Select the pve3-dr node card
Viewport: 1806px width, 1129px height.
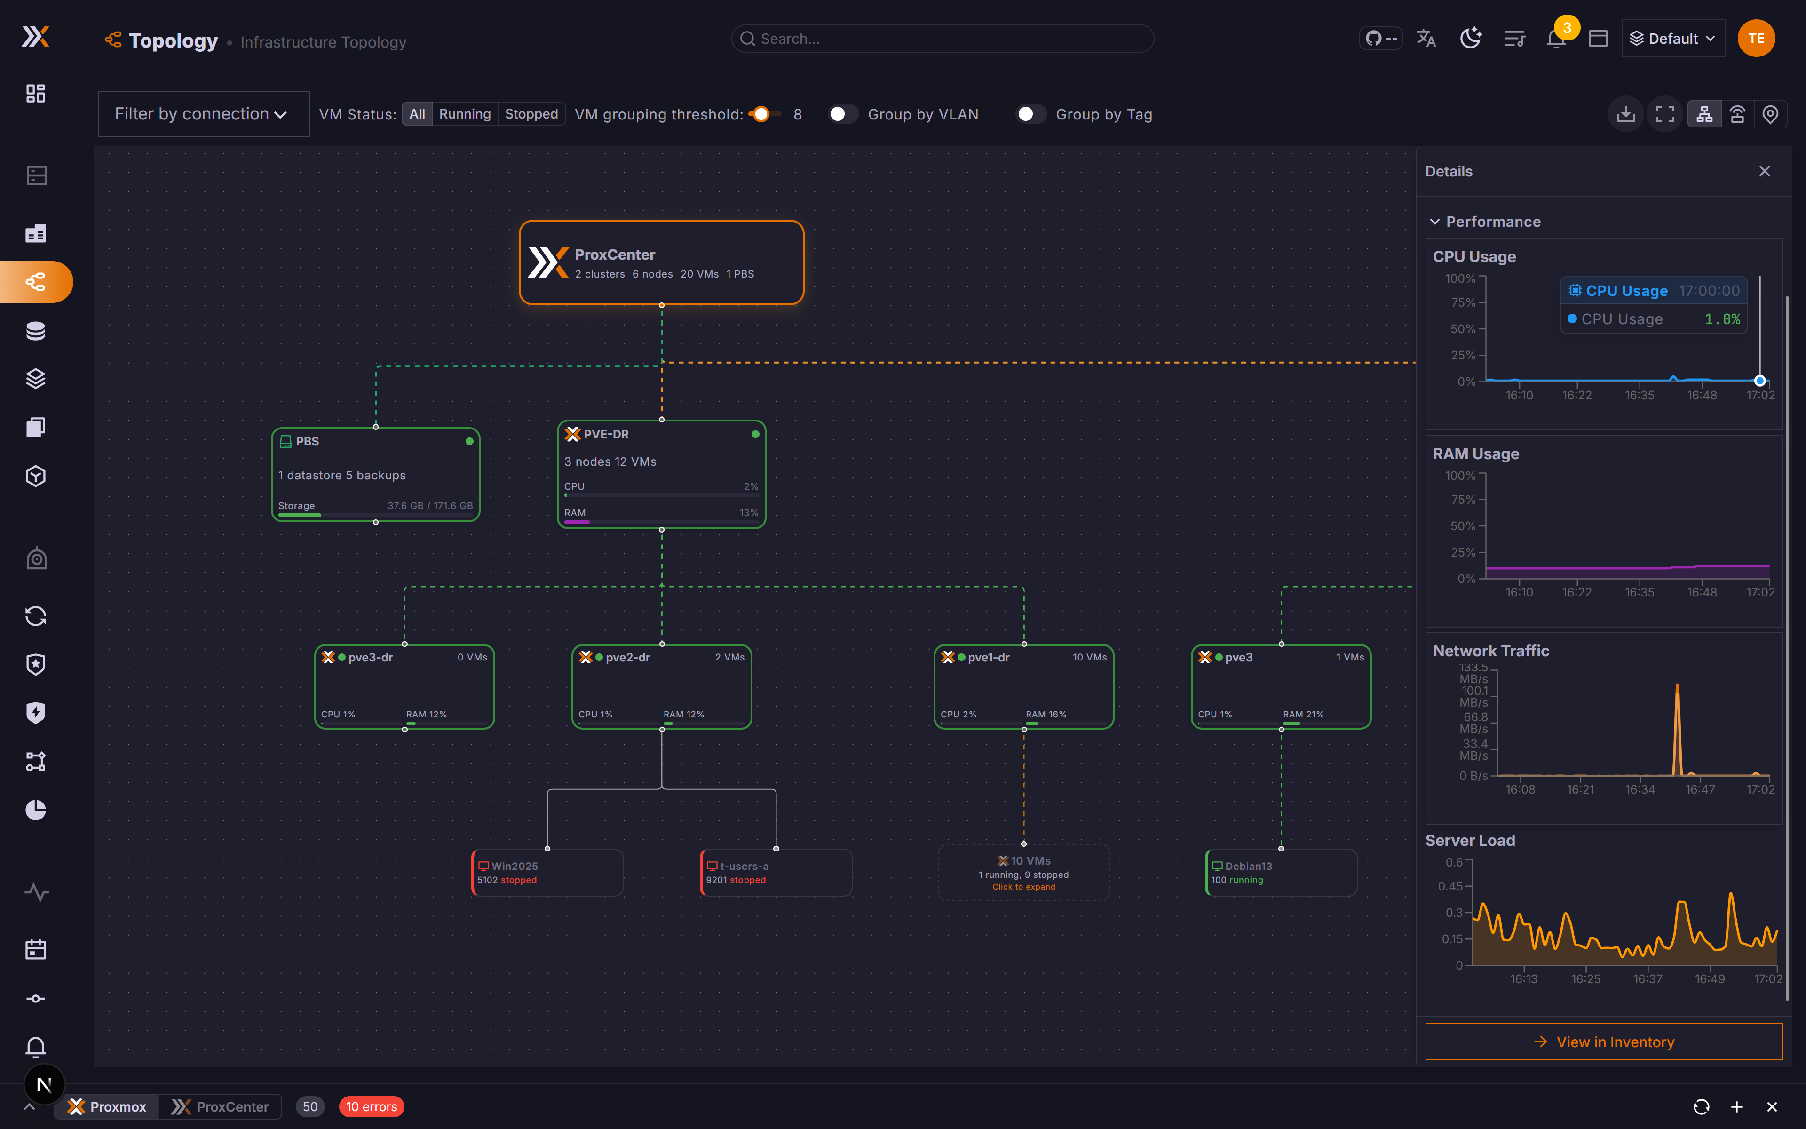pos(404,686)
